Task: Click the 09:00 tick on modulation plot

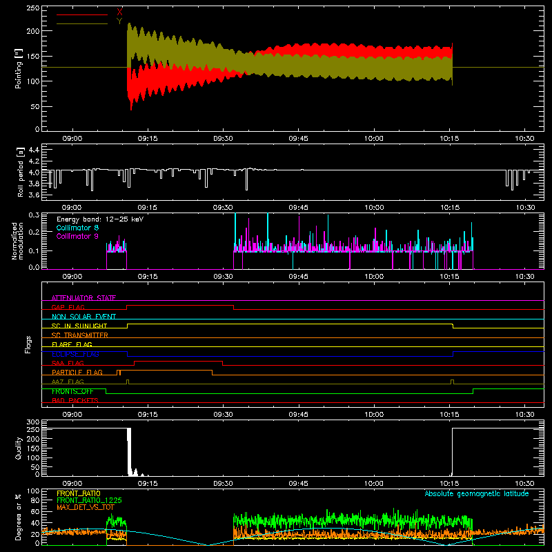Action: [72, 277]
